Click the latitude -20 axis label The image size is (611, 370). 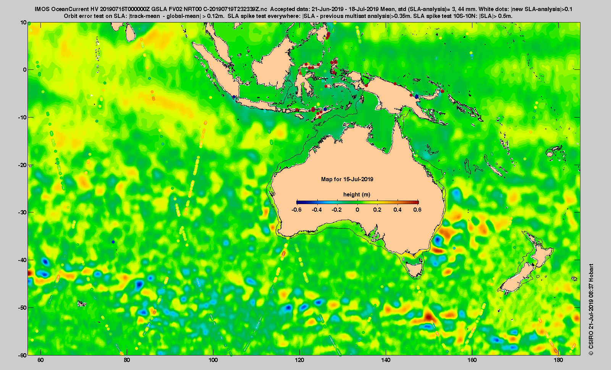22,165
